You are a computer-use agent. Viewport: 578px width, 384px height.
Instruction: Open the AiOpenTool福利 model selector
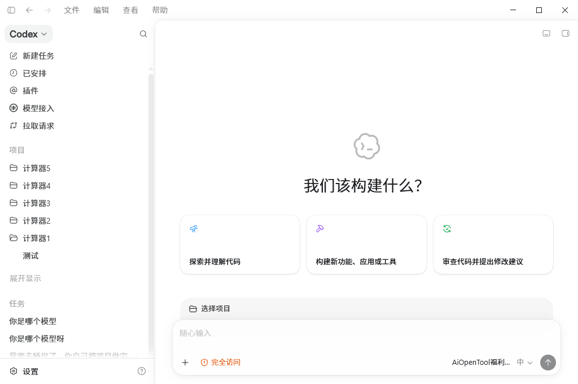[x=481, y=363]
